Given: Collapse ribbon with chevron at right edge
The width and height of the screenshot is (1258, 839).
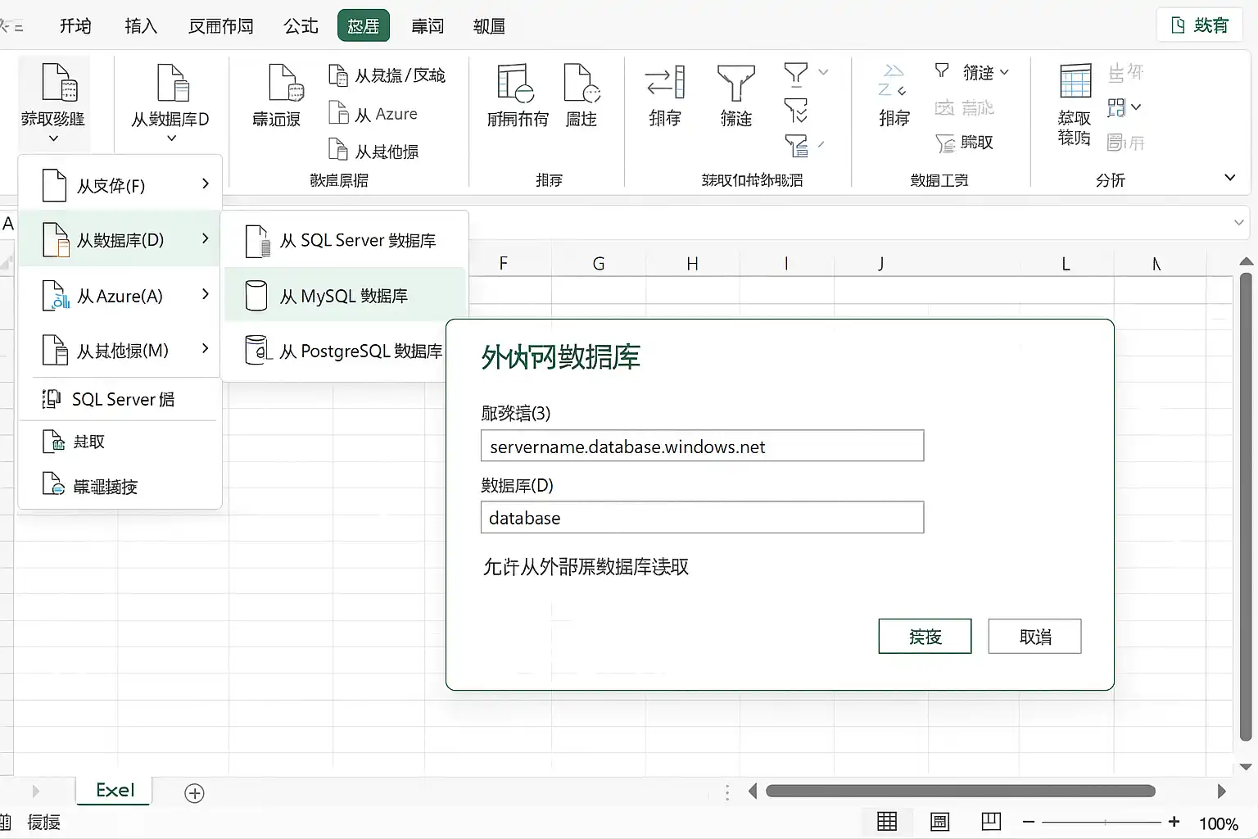Looking at the screenshot, I should coord(1229,178).
